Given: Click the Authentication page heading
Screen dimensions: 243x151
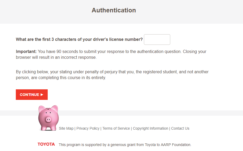Looking at the screenshot, I should point(114,10).
